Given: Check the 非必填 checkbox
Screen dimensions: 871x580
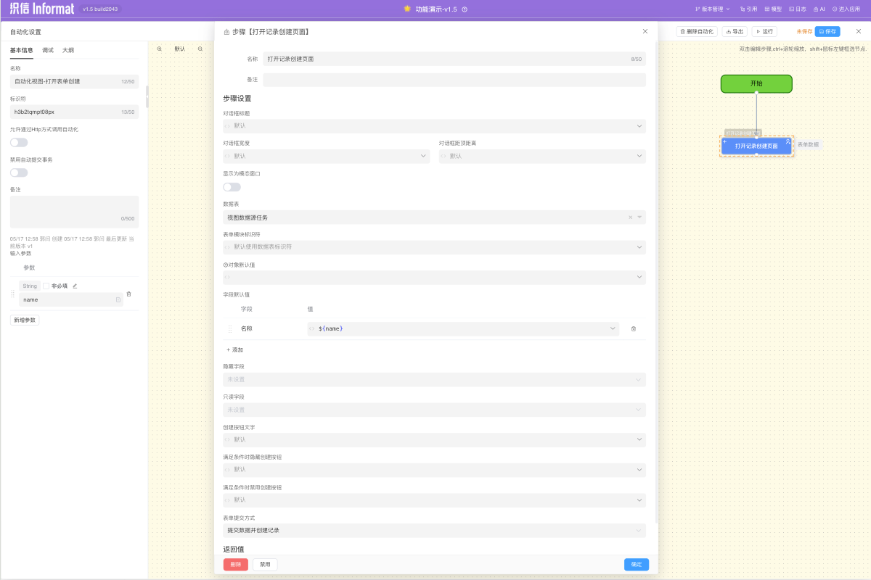Looking at the screenshot, I should click(46, 286).
